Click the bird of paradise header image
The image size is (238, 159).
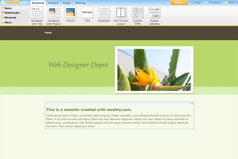[x=154, y=70]
